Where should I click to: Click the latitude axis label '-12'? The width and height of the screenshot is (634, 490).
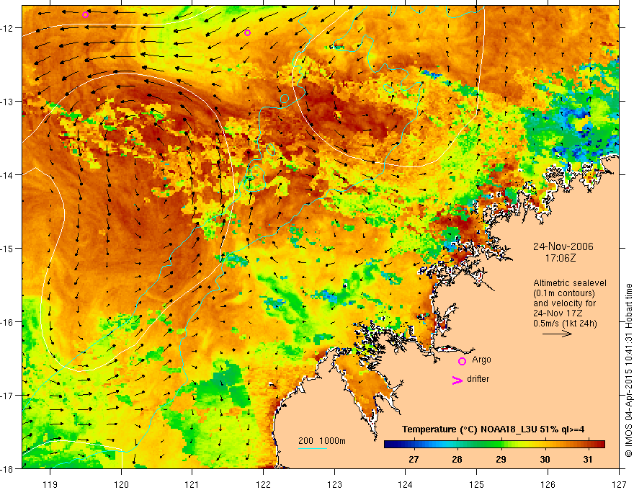[7, 28]
